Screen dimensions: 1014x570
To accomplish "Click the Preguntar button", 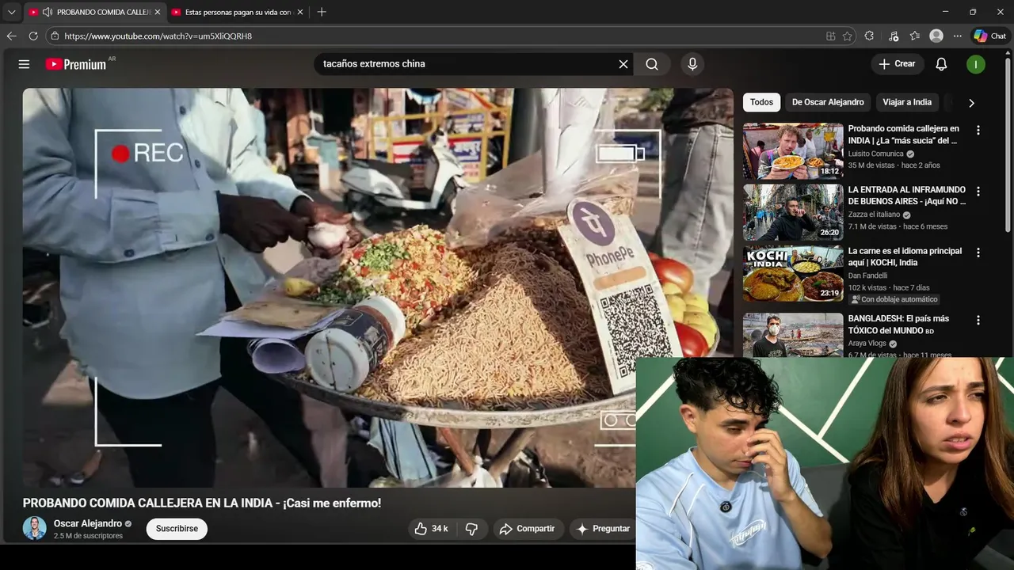I will pyautogui.click(x=603, y=529).
